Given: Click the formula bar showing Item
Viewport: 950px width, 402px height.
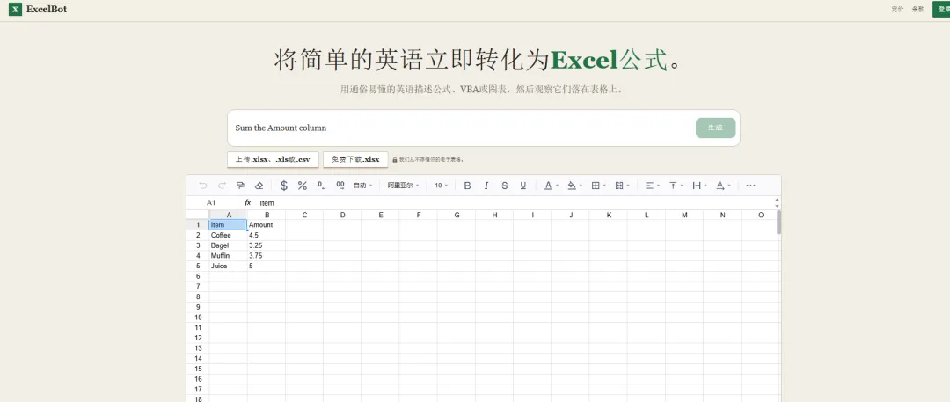Looking at the screenshot, I should (x=515, y=202).
